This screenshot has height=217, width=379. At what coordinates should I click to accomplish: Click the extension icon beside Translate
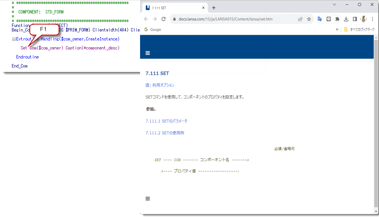(x=328, y=19)
